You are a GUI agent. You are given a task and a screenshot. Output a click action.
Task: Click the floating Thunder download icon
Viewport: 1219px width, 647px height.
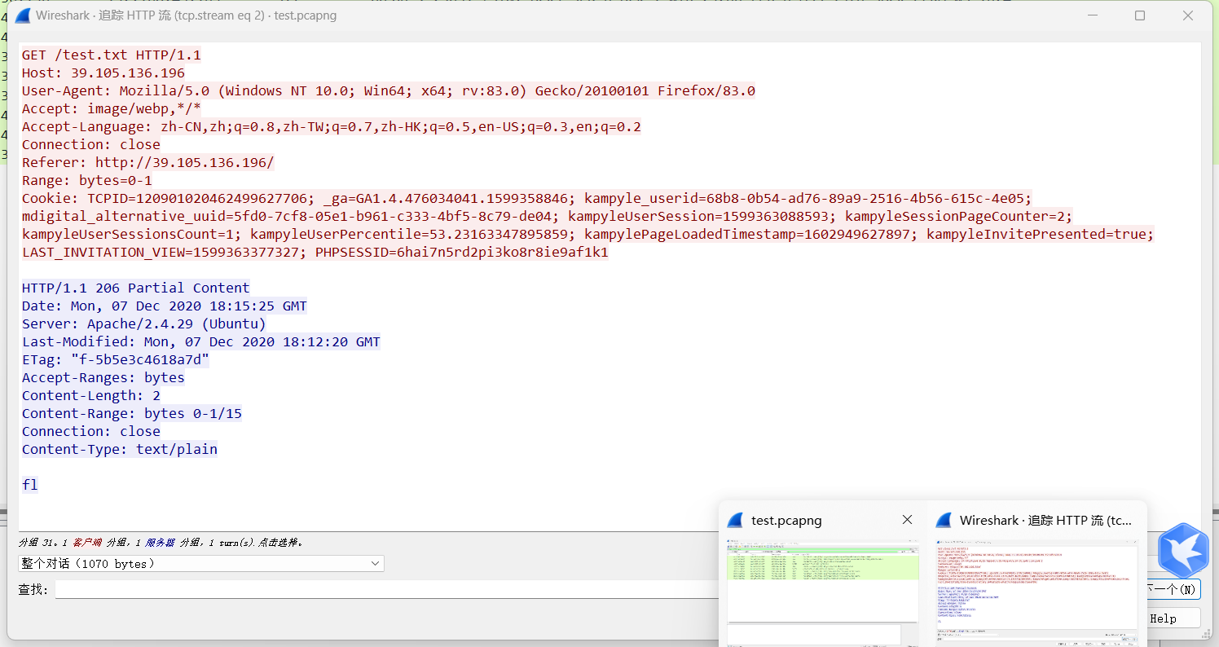pyautogui.click(x=1183, y=550)
